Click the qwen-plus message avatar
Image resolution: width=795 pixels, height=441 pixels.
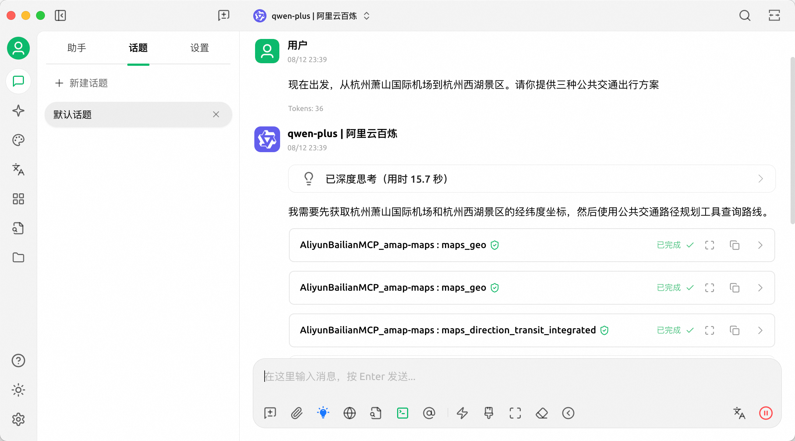(x=267, y=139)
